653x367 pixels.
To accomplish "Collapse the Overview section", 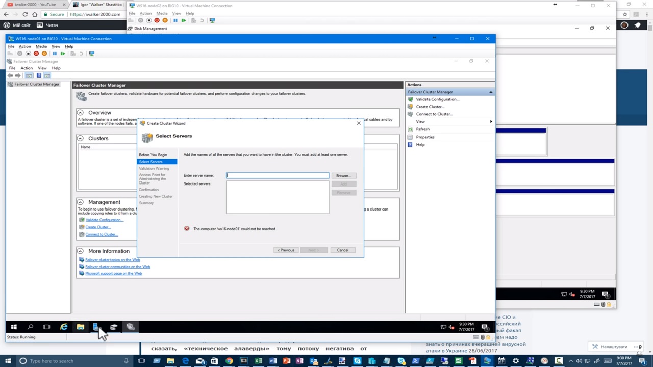I will (x=80, y=112).
